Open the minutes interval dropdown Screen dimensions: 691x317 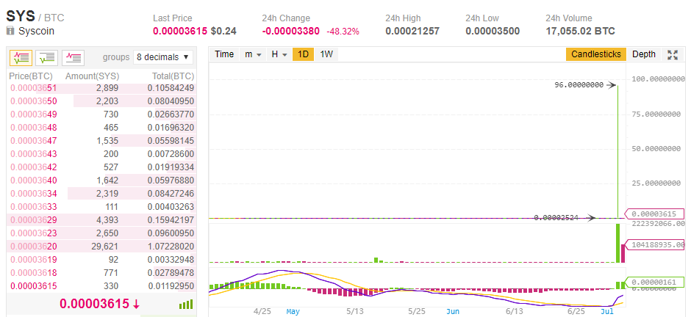tap(253, 54)
